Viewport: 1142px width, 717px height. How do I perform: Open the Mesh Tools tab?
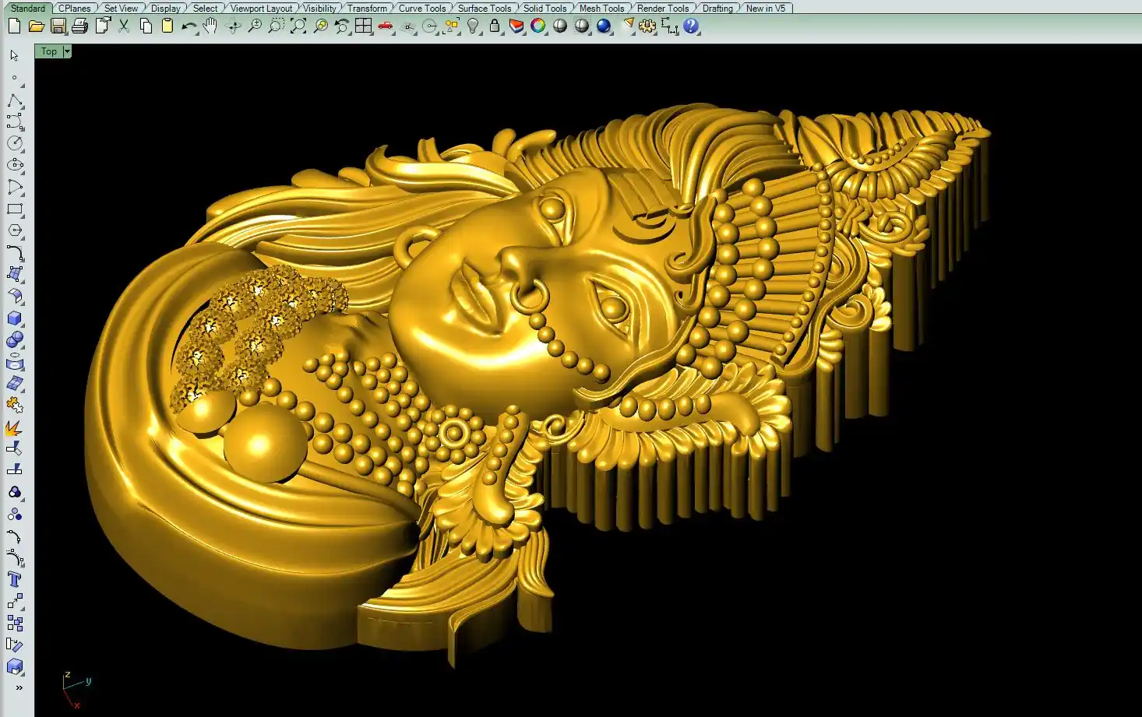pos(601,8)
